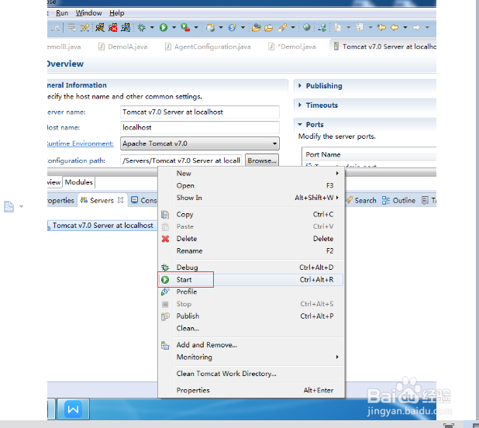Viewport: 479px width, 428px height.
Task: Click the Add and Remove icon in menu
Action: pos(165,345)
